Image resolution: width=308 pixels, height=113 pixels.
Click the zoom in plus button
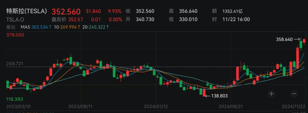click(271, 94)
